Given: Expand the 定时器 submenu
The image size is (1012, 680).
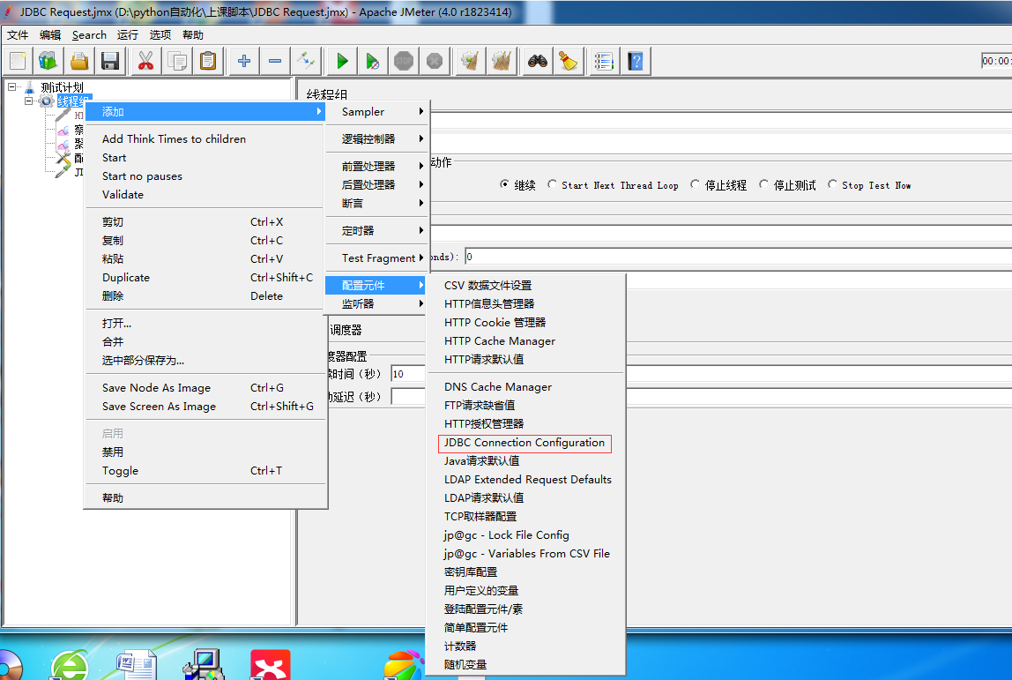Looking at the screenshot, I should point(376,230).
